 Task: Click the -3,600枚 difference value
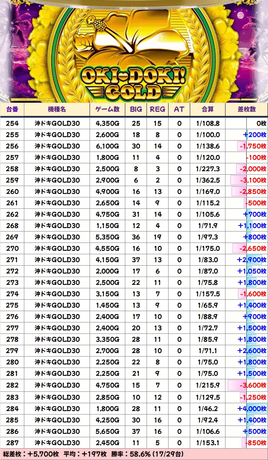[x=253, y=386]
